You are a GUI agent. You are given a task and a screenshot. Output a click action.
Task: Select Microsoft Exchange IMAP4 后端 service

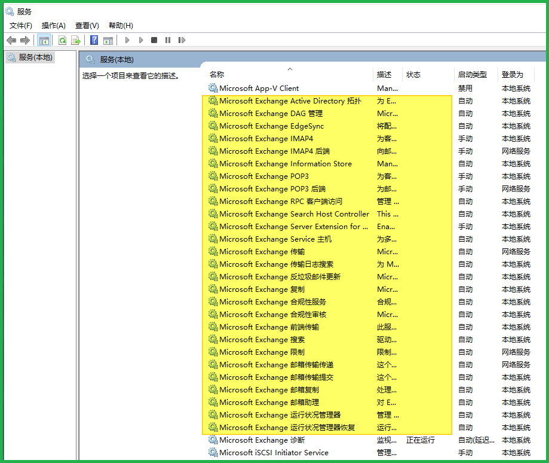pos(275,151)
